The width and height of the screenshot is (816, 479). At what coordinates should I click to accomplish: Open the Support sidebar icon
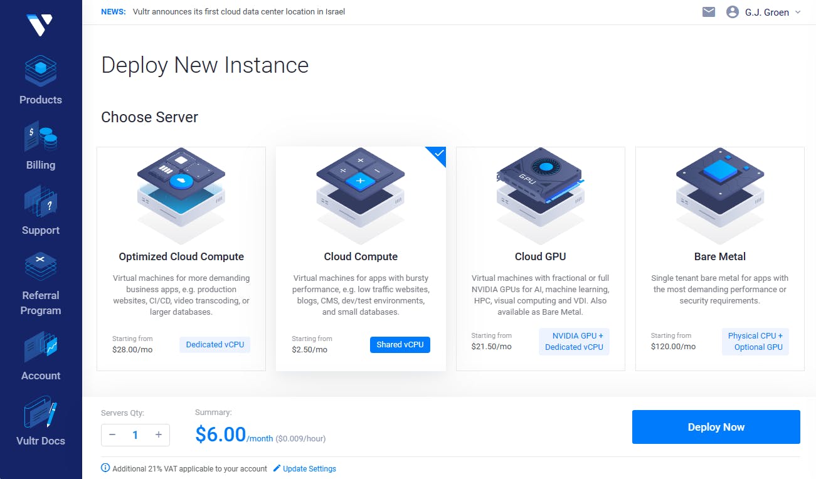pos(41,202)
